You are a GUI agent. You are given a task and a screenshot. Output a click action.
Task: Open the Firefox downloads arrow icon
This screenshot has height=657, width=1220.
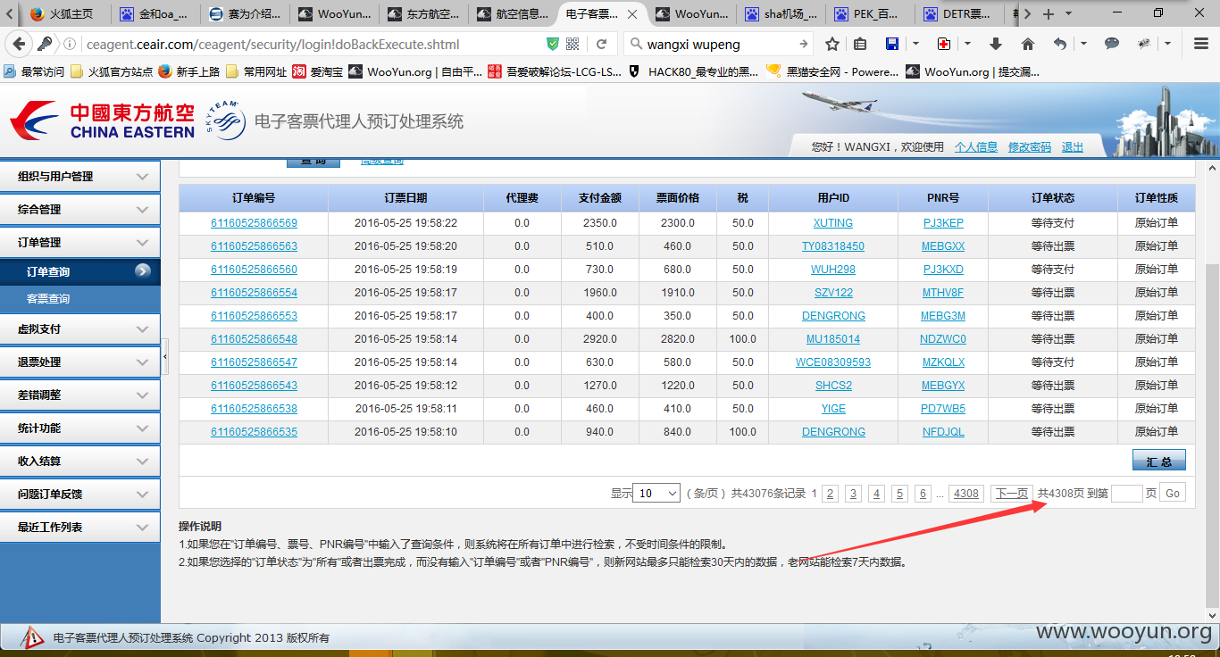click(997, 44)
